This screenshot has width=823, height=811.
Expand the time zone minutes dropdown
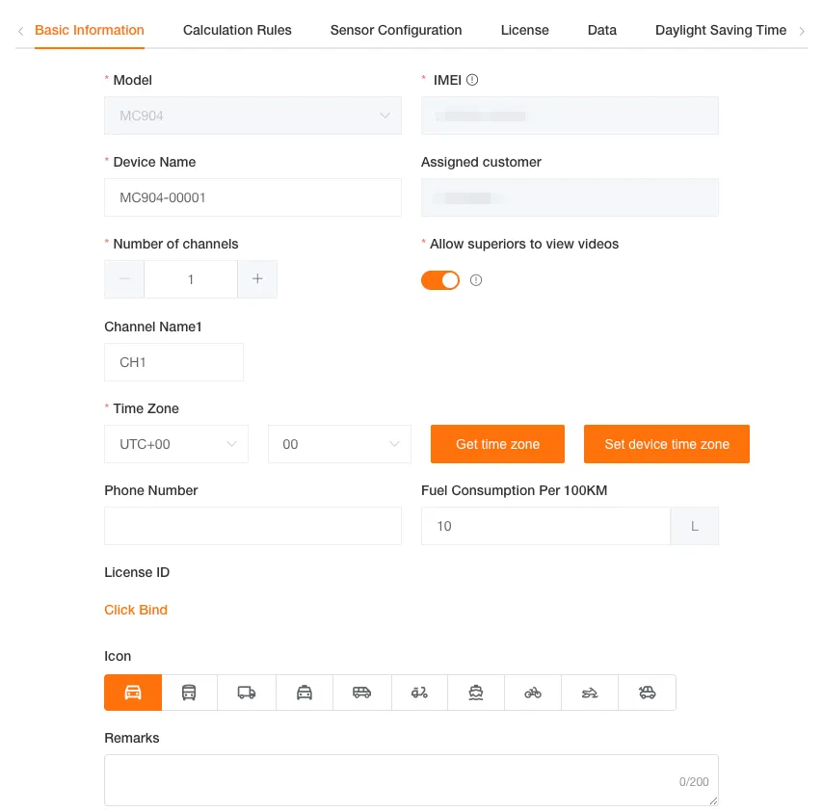click(339, 444)
